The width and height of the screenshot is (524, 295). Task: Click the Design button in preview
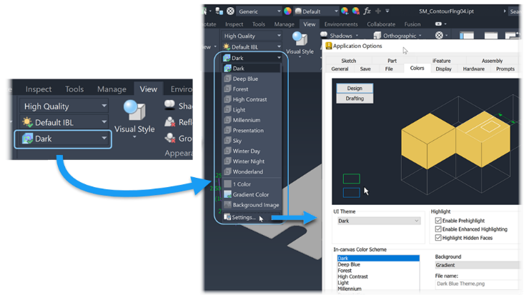pyautogui.click(x=355, y=88)
